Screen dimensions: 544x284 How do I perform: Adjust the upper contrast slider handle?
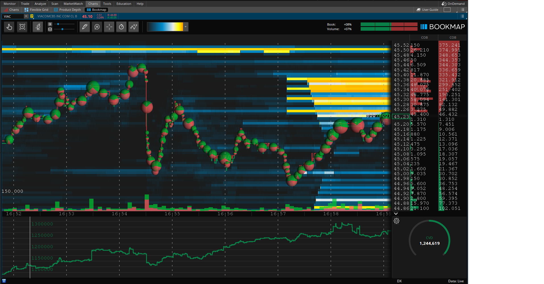click(x=58, y=24)
